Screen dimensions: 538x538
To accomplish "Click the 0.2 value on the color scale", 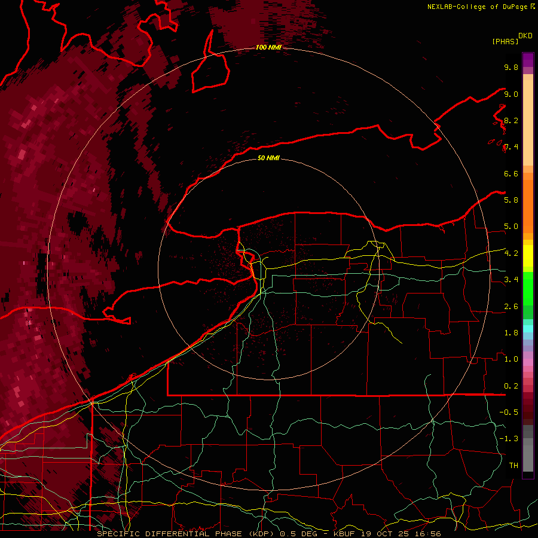I will 511,386.
